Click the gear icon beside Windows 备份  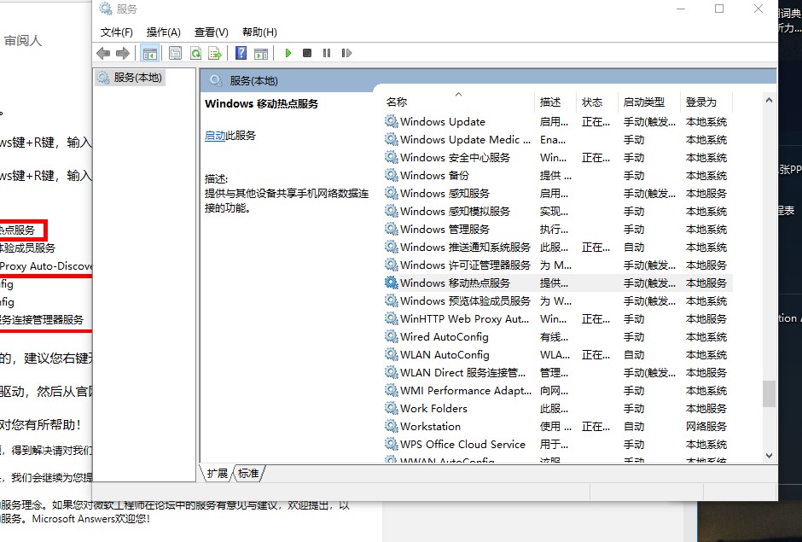pos(392,175)
